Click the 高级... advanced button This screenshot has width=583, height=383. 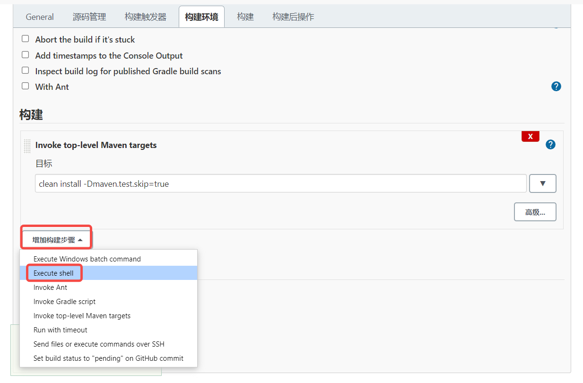pos(535,212)
